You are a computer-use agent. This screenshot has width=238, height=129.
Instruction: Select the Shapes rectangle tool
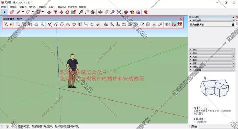click(38, 12)
